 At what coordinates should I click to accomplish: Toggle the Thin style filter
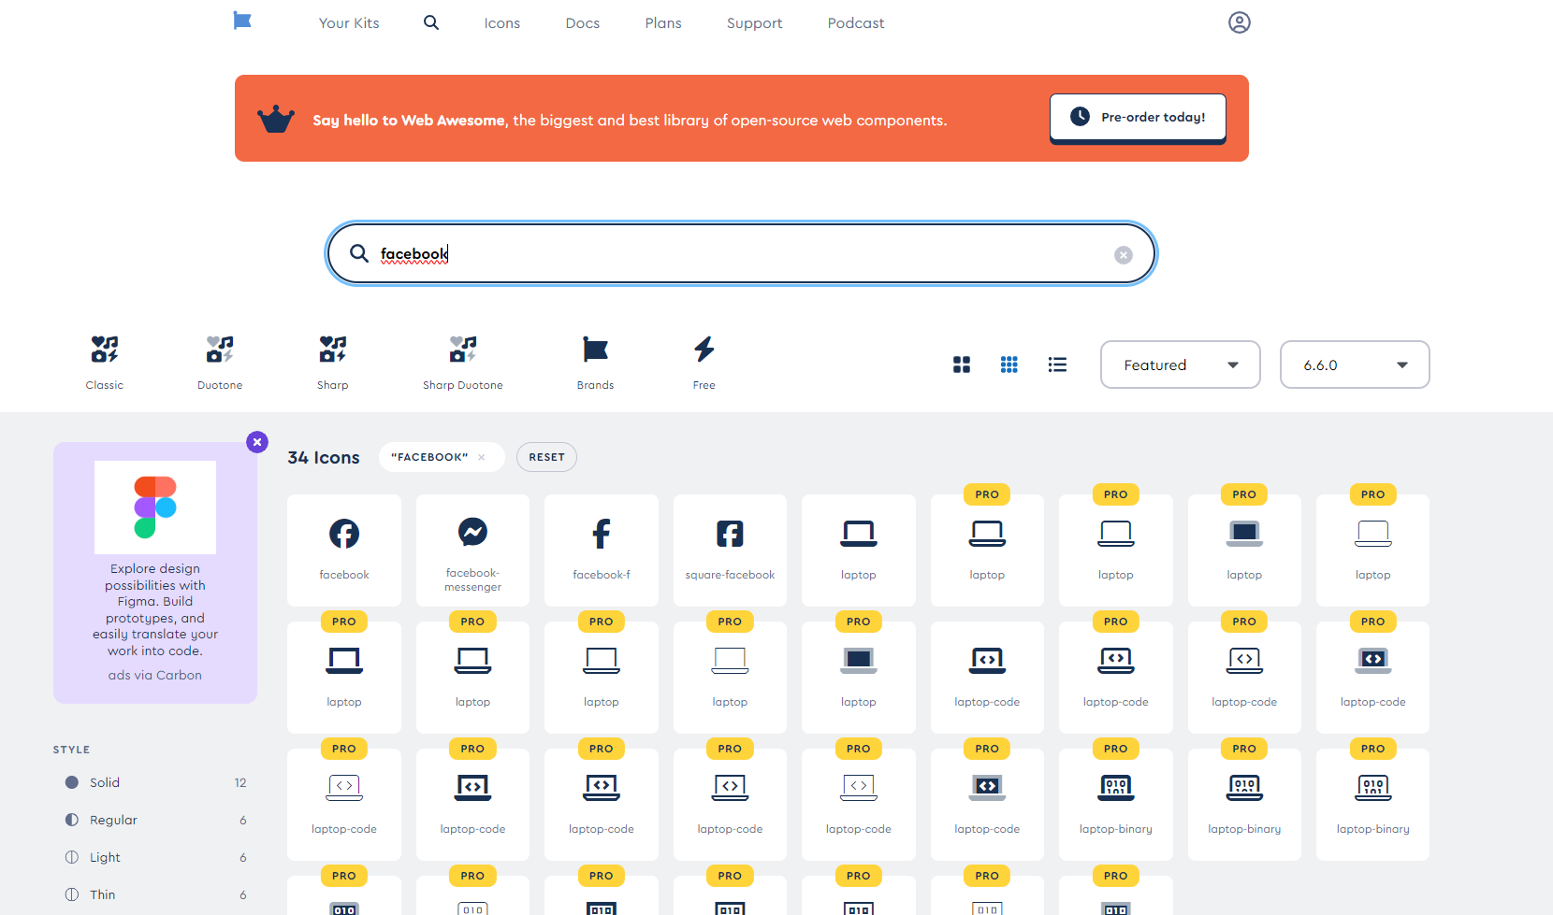coord(155,894)
